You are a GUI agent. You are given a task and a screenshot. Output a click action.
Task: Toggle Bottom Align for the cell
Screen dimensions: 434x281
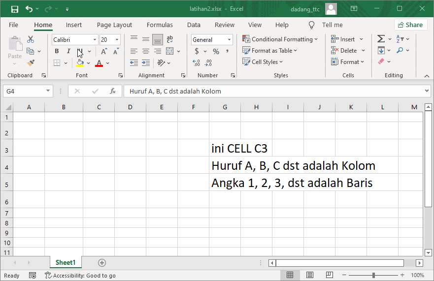click(158, 39)
